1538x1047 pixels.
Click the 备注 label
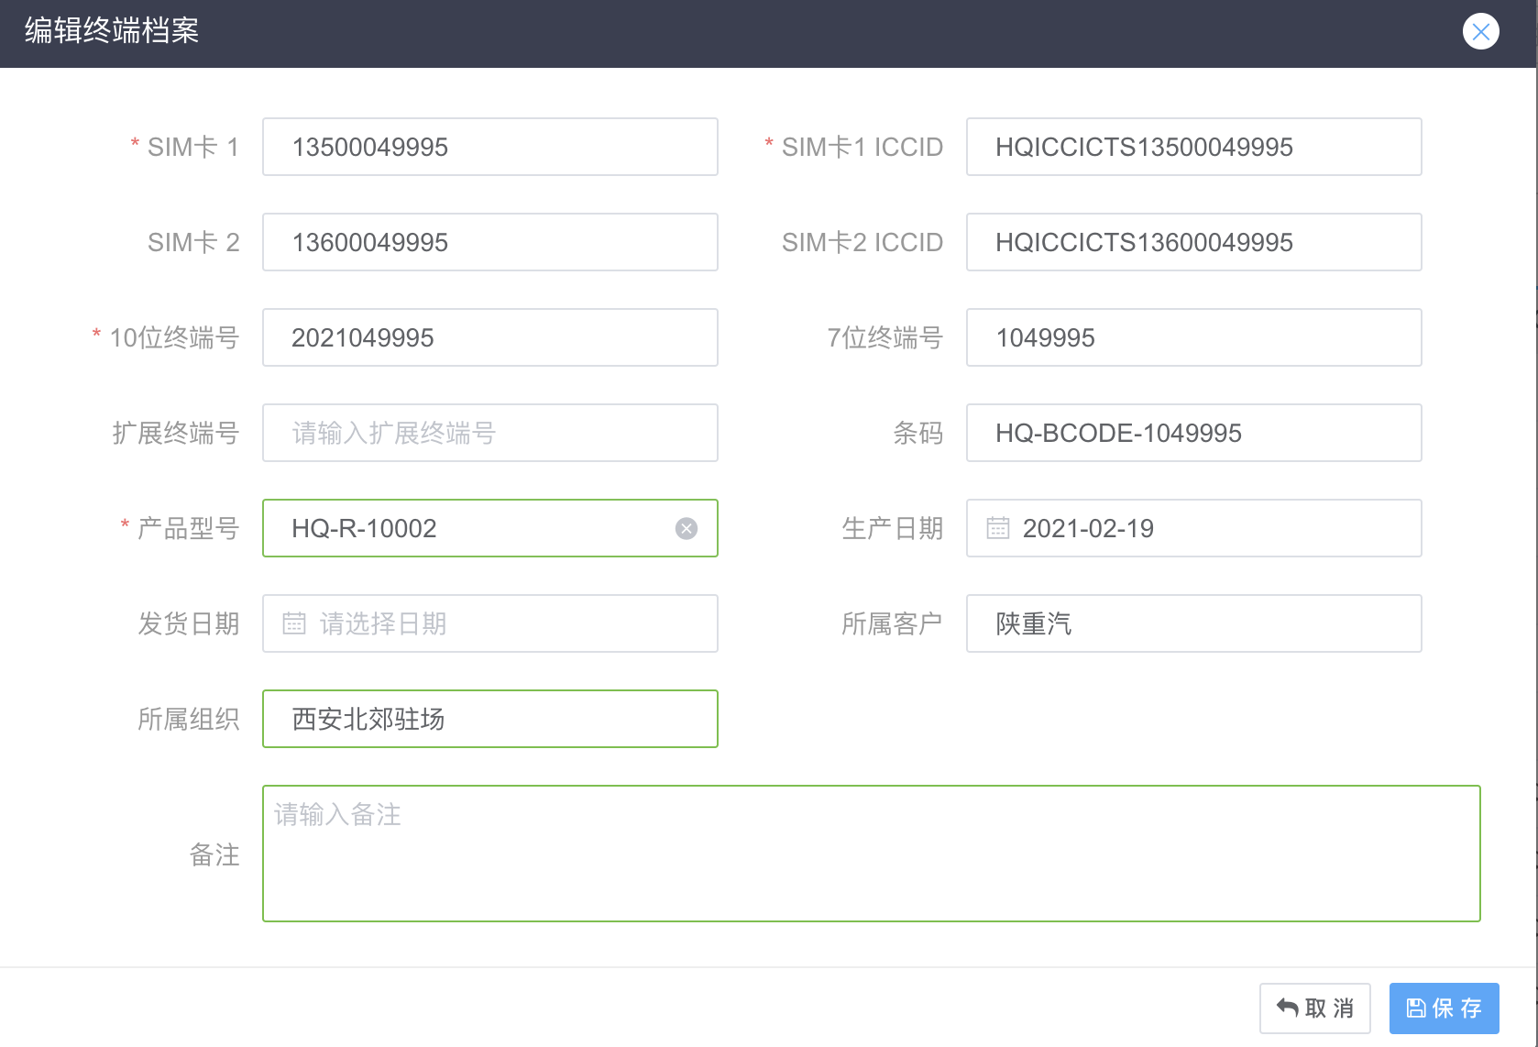214,854
